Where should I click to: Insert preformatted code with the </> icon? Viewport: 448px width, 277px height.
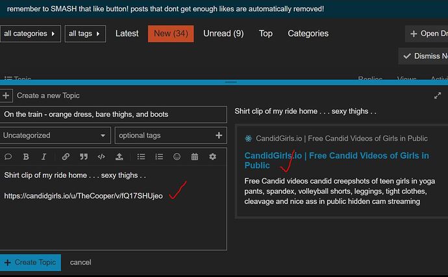click(101, 156)
